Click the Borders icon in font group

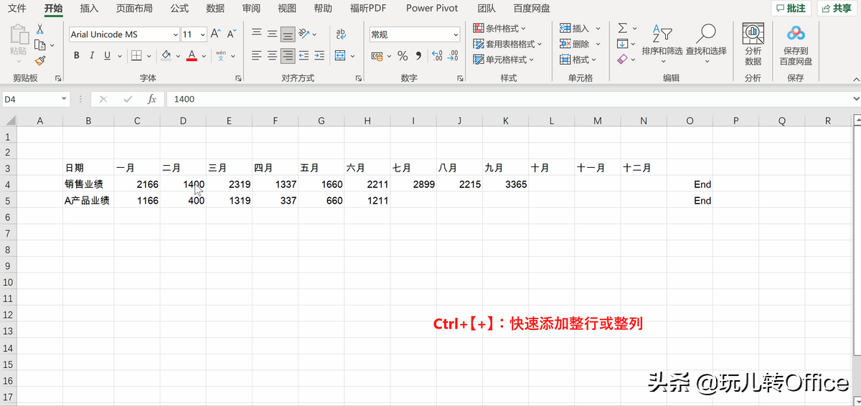(136, 55)
